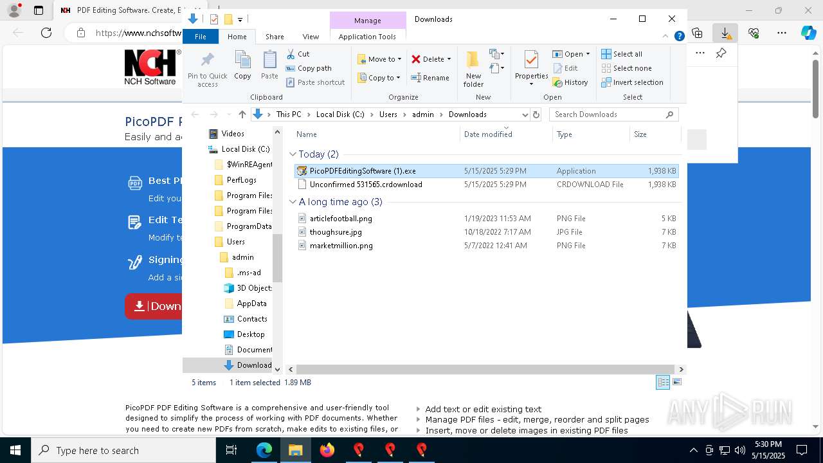Open Delete options dropdown arrow

click(449, 59)
